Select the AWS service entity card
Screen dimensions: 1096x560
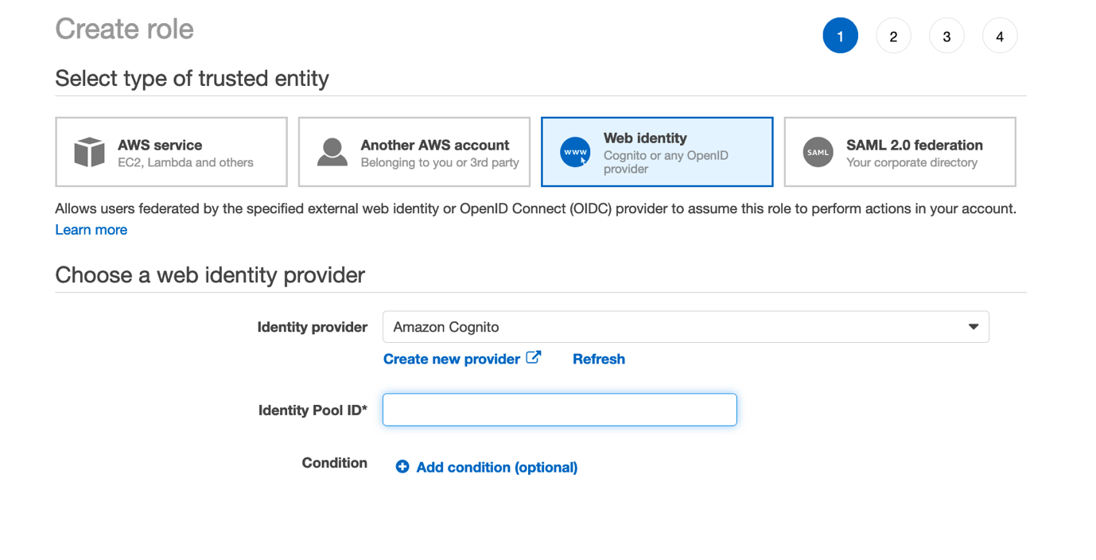171,152
